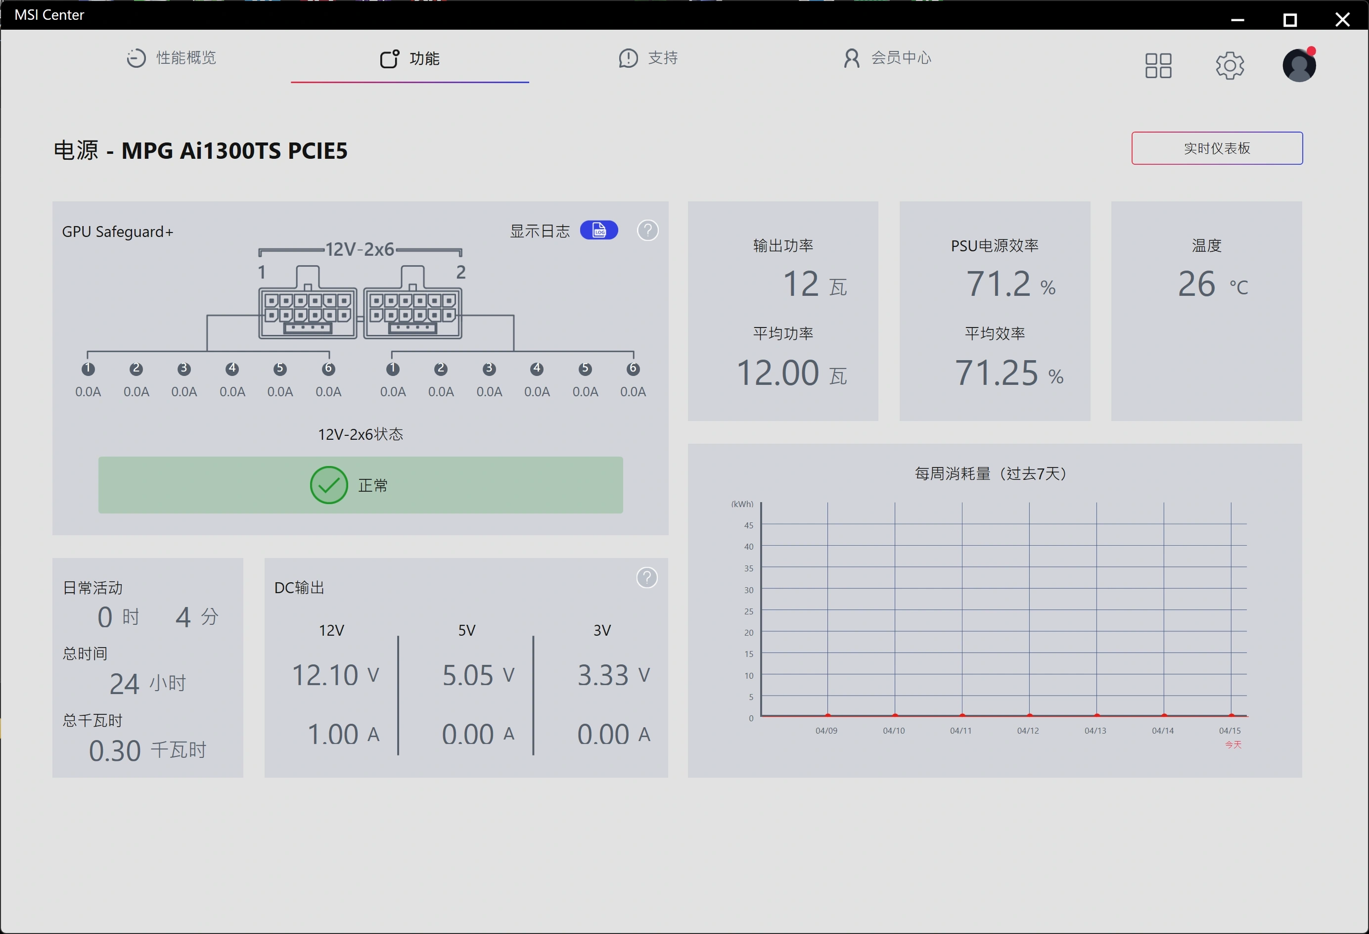Go to the 会员中心 tab

[887, 58]
